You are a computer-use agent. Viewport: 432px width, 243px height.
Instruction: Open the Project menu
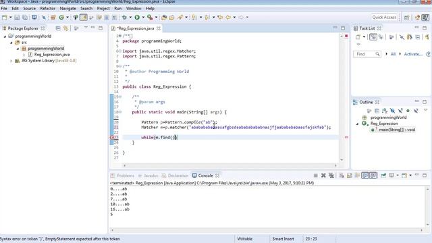click(x=103, y=9)
